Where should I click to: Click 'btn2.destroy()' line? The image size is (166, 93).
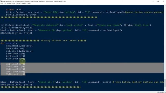point(16,56)
